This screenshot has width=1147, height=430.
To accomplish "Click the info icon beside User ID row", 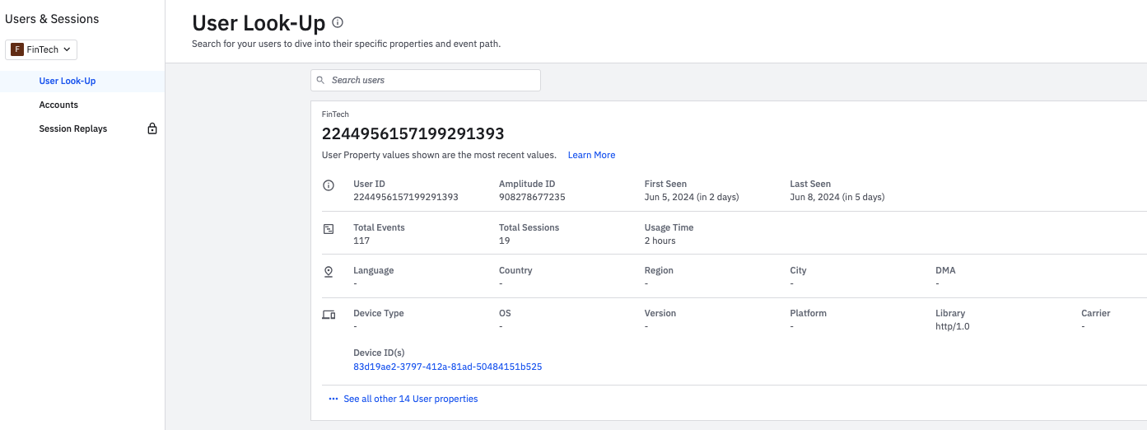I will click(329, 185).
